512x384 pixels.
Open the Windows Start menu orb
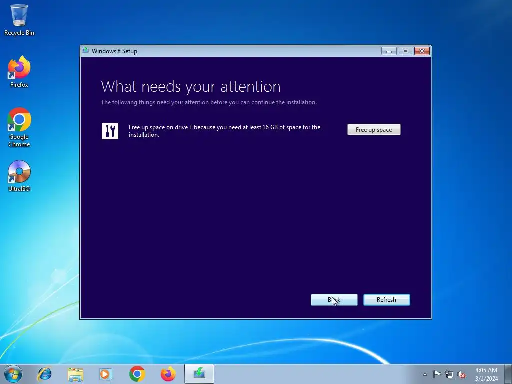point(13,374)
